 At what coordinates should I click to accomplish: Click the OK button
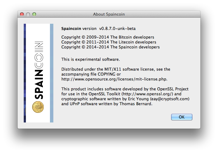(182, 117)
